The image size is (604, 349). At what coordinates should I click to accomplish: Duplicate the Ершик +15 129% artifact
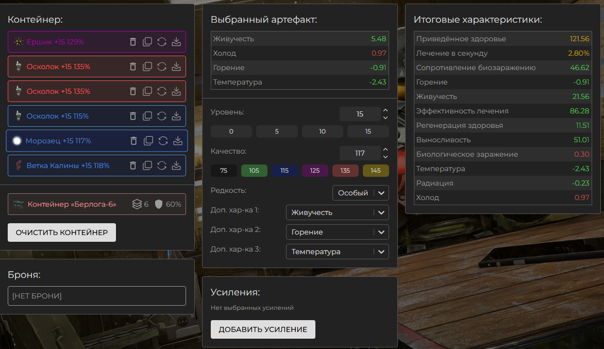click(x=147, y=42)
